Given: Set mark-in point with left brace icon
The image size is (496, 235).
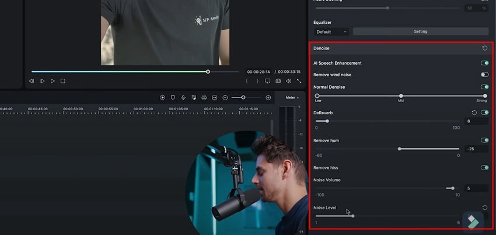Looking at the screenshot, I should click(247, 81).
